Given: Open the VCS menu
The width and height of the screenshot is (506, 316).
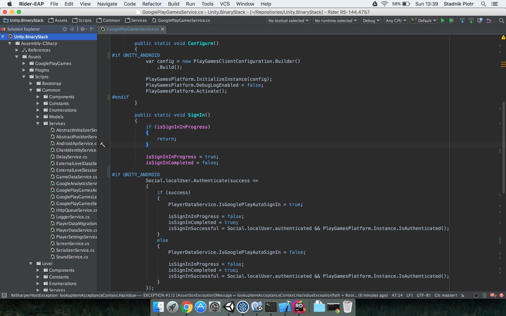Looking at the screenshot, I should (225, 4).
